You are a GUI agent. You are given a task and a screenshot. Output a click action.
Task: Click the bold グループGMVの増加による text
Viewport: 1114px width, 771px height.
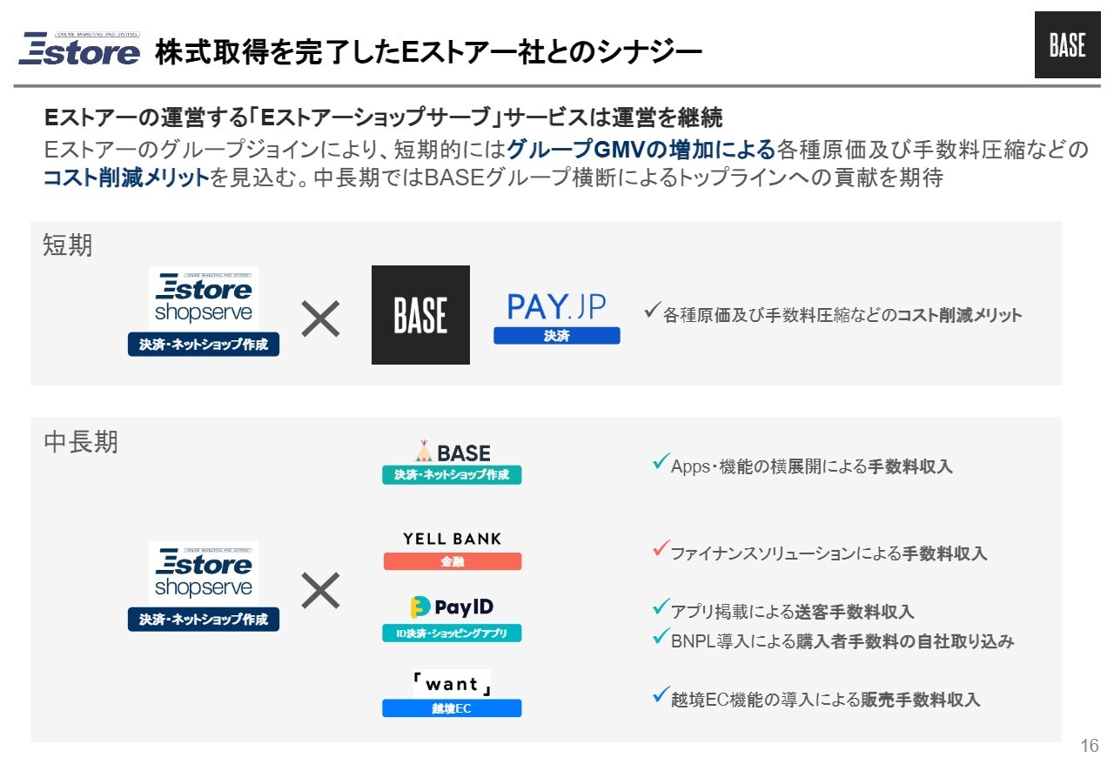coord(641,150)
